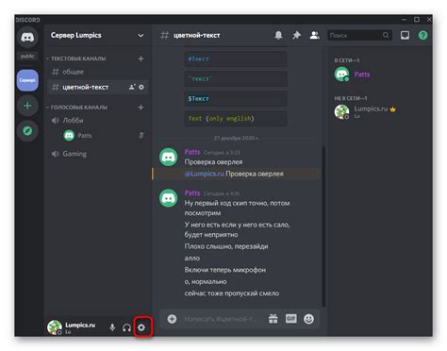Add a server with plus icon

(27, 106)
